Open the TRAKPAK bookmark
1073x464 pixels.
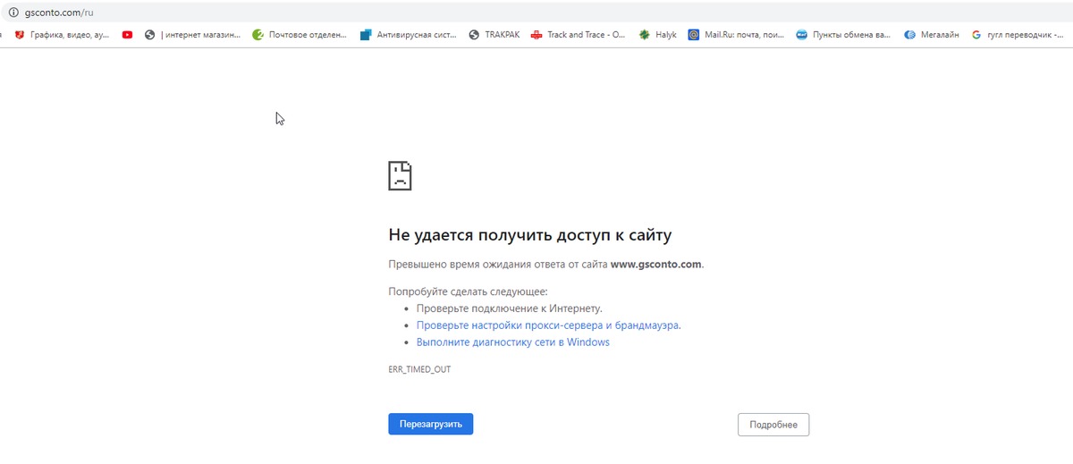[494, 35]
